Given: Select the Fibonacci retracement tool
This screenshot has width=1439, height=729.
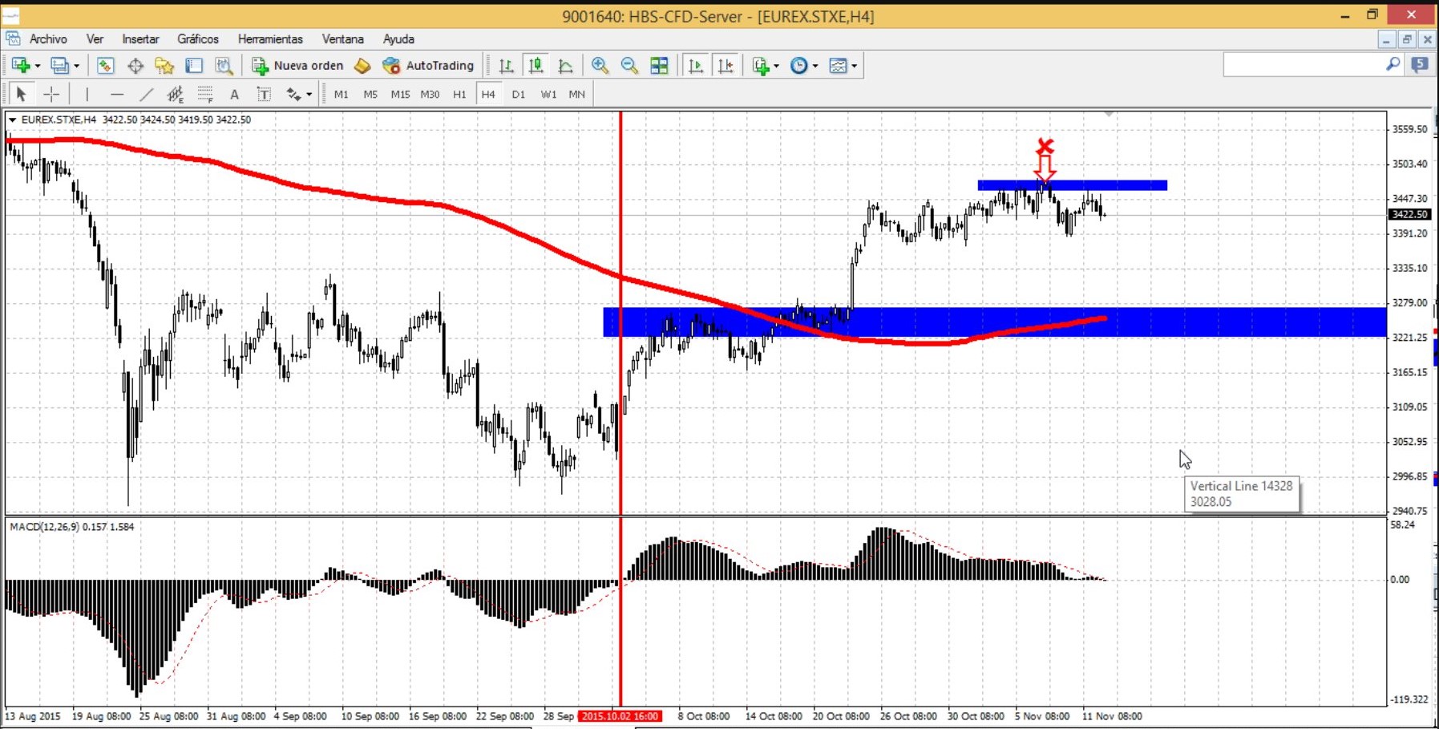Looking at the screenshot, I should (x=205, y=95).
